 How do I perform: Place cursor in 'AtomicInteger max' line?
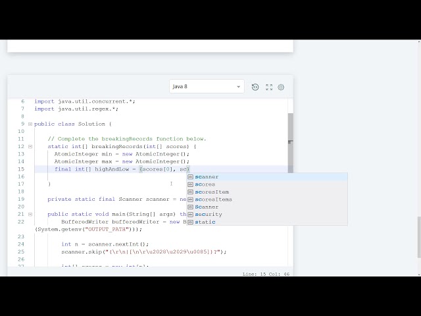tap(122, 161)
